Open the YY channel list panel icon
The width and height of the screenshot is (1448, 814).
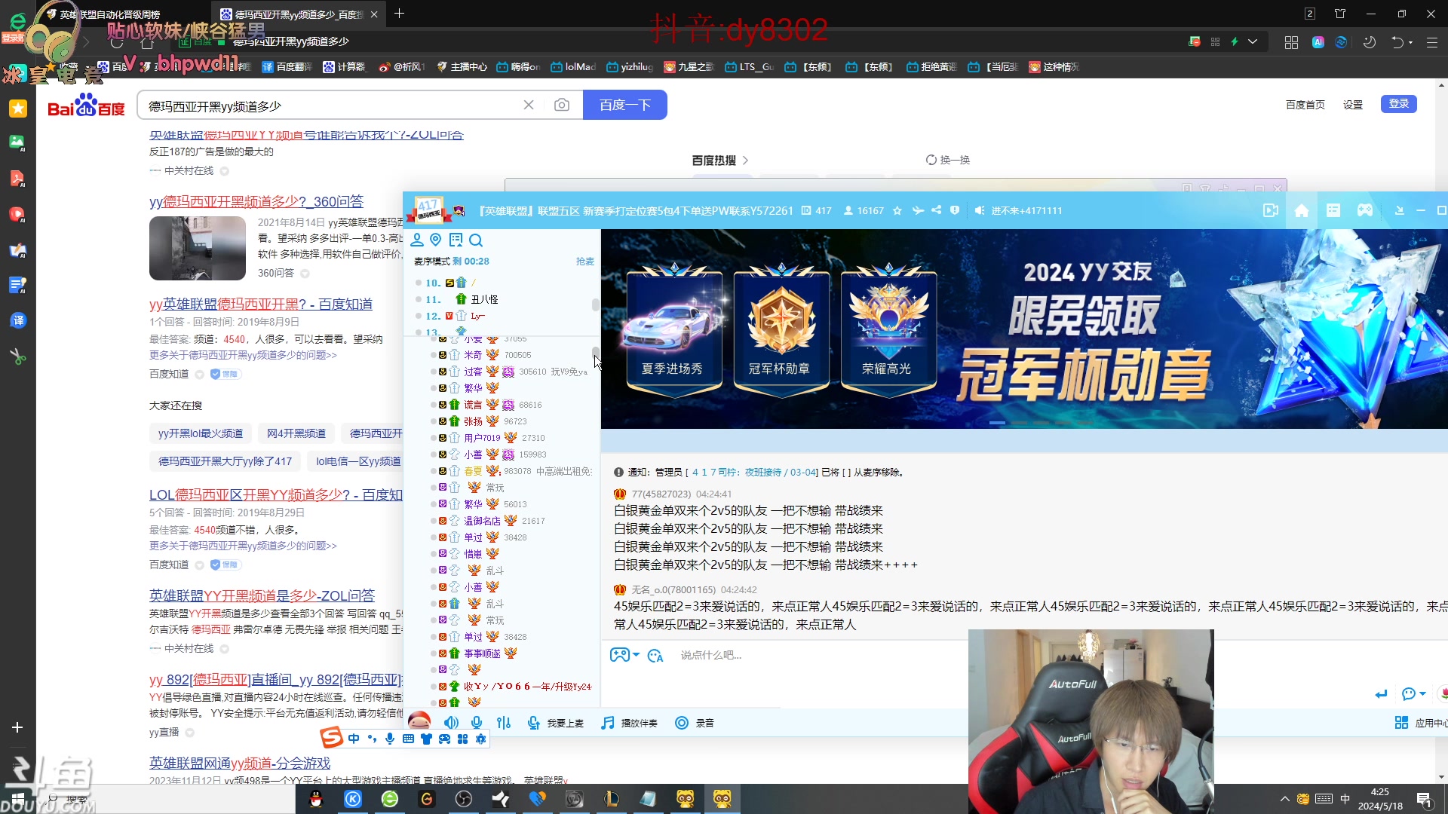pos(456,240)
